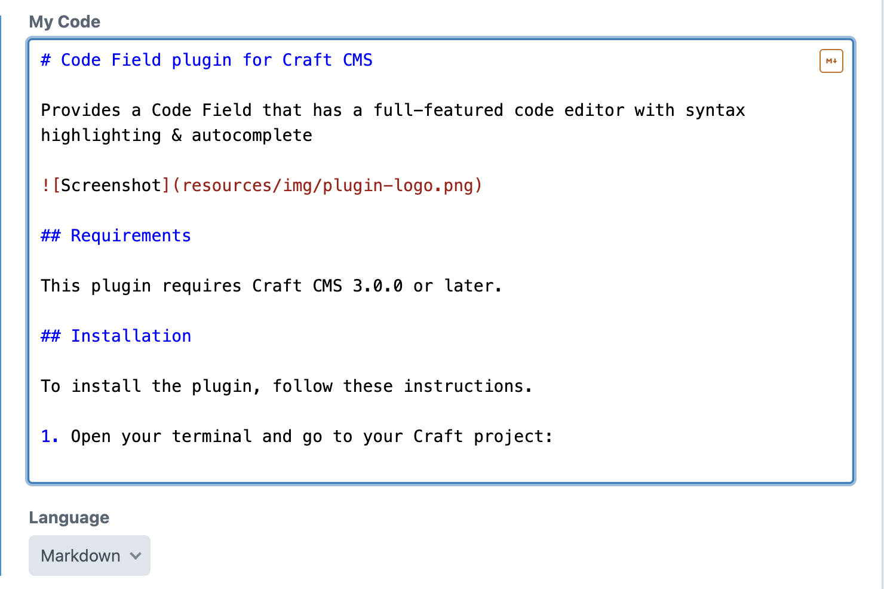Click the "To install the plugin" line

[x=149, y=386]
